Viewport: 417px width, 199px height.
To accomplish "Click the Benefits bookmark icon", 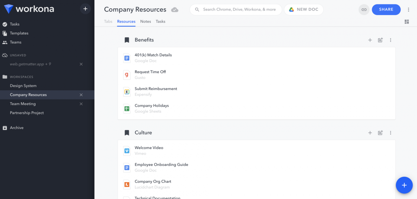I will click(x=127, y=40).
